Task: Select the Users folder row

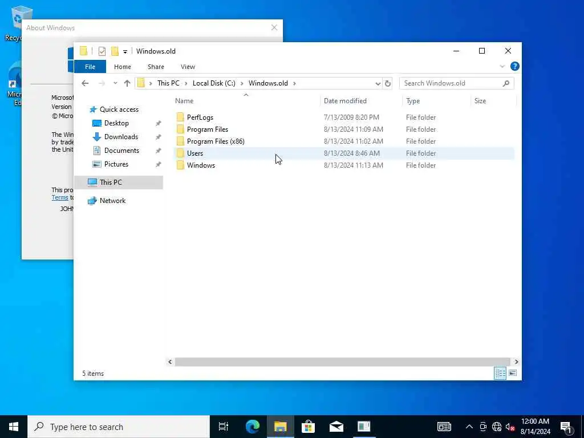Action: 344,153
